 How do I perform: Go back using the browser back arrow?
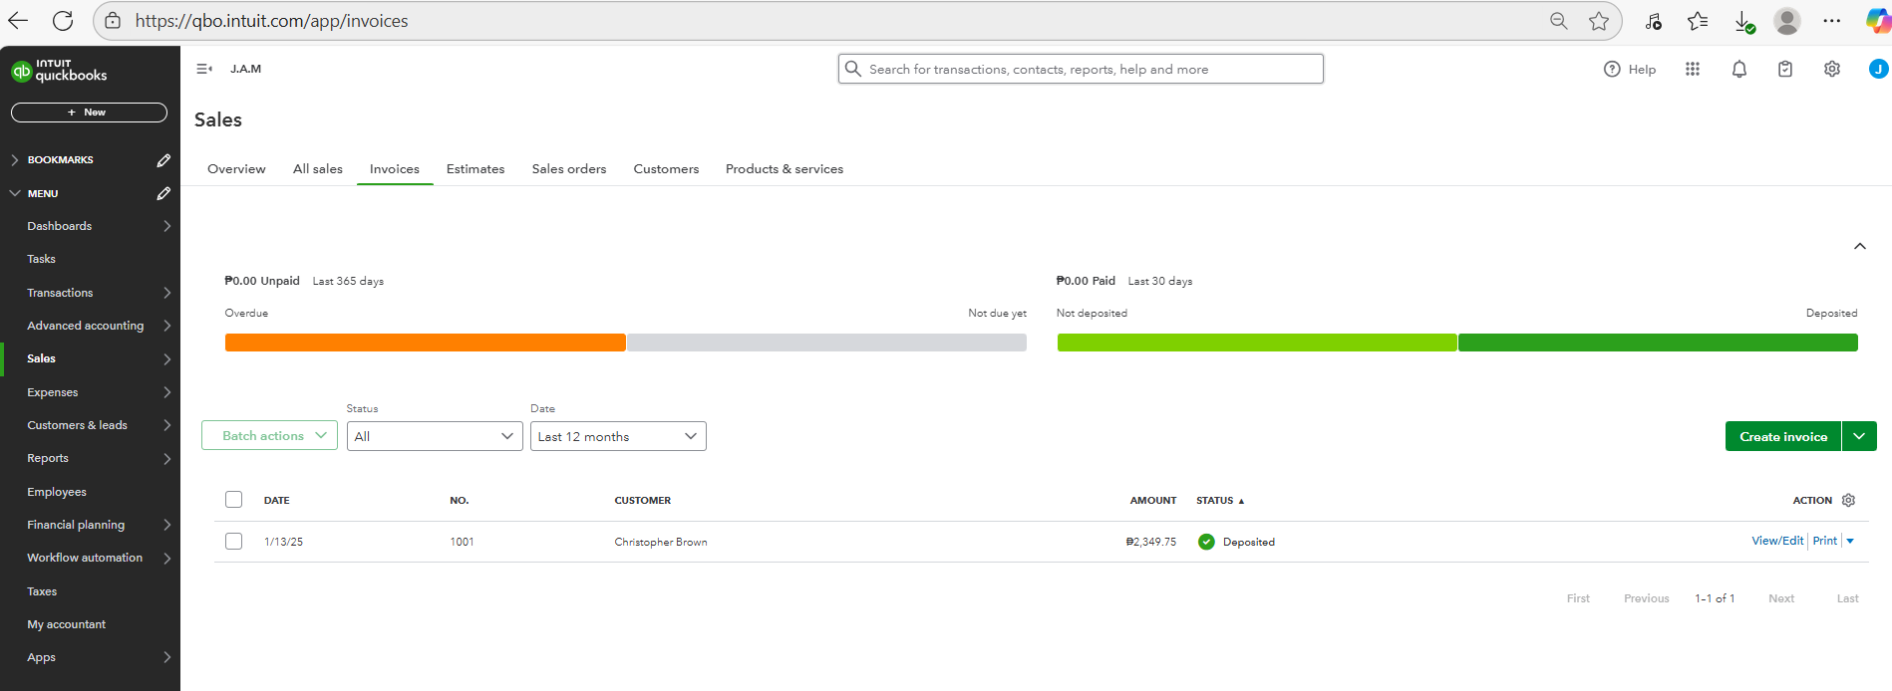pos(18,21)
